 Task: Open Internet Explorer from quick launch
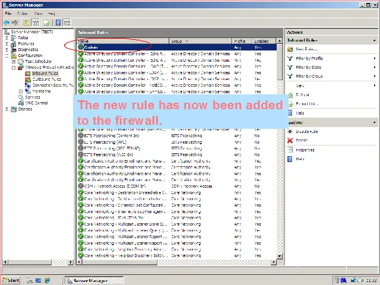click(47, 280)
